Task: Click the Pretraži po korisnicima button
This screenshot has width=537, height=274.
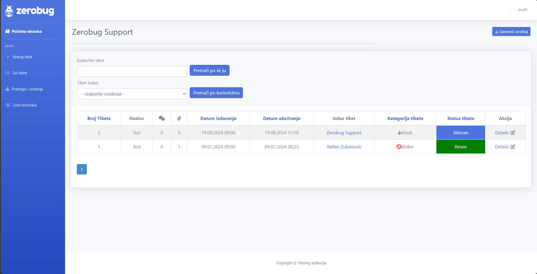Action: click(216, 93)
